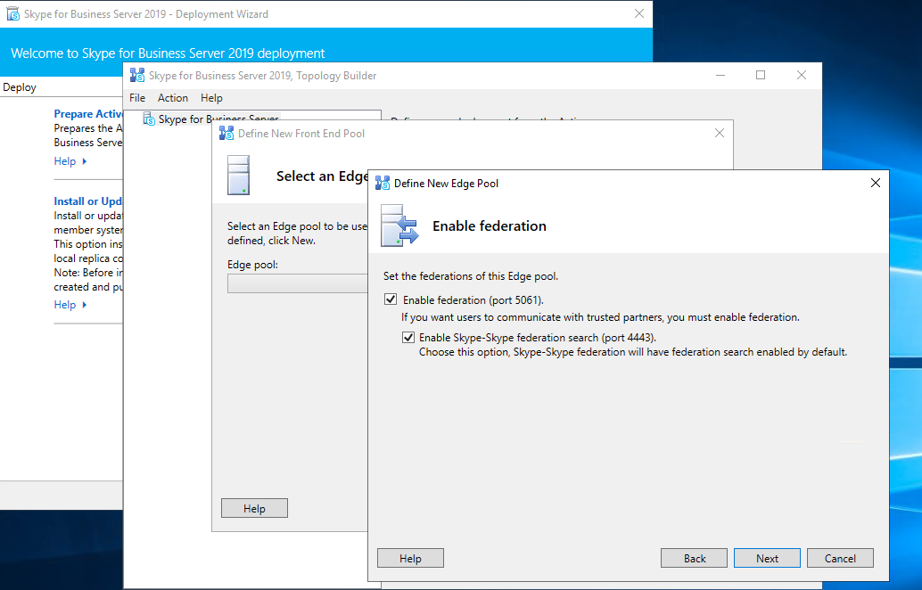Click the Edge pool server icon in dialog header
This screenshot has height=590, width=922.
(399, 225)
